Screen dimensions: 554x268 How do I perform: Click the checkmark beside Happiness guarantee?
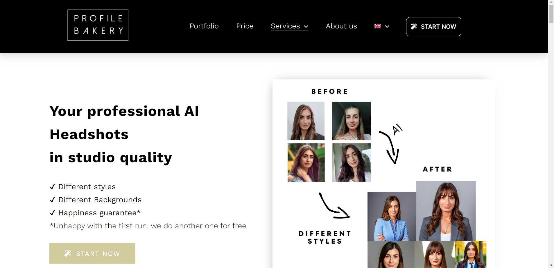pos(53,213)
